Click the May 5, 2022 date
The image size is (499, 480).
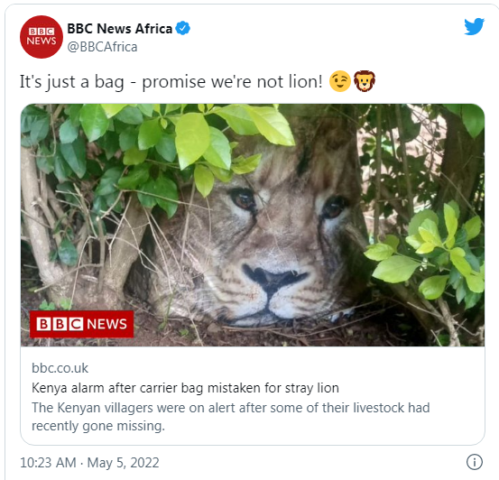(123, 463)
